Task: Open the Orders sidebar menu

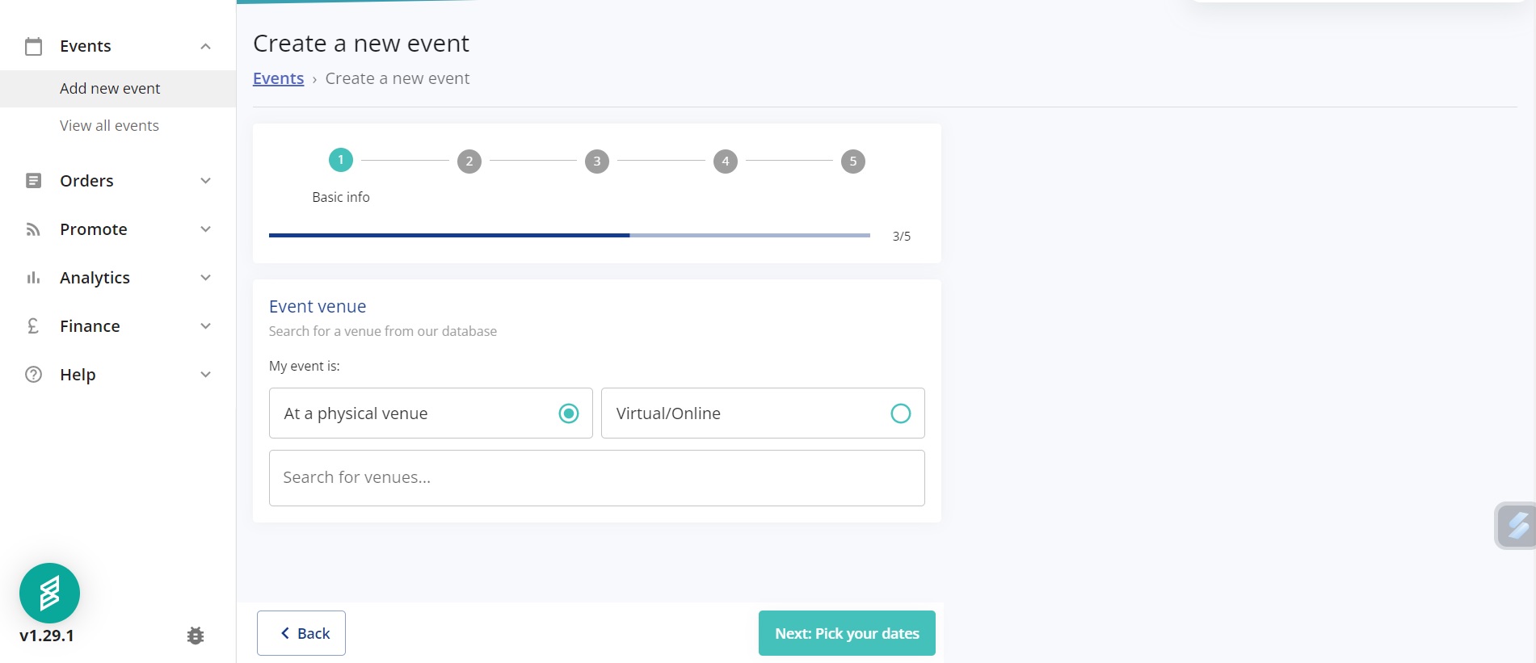Action: click(118, 181)
